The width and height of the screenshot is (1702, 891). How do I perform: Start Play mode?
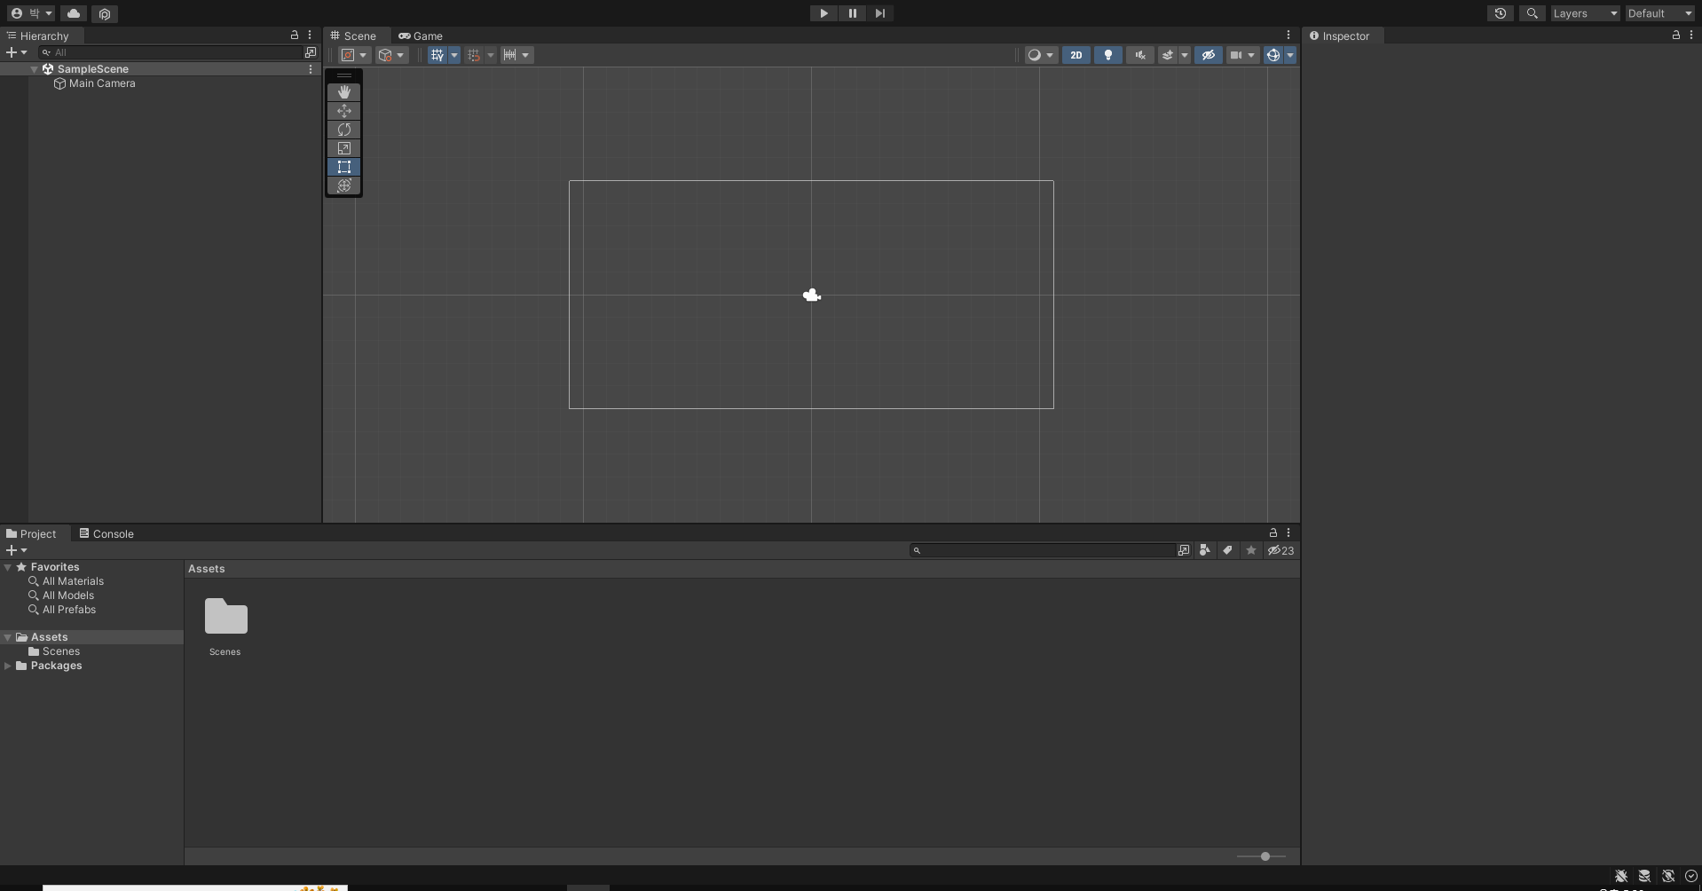[x=823, y=13]
